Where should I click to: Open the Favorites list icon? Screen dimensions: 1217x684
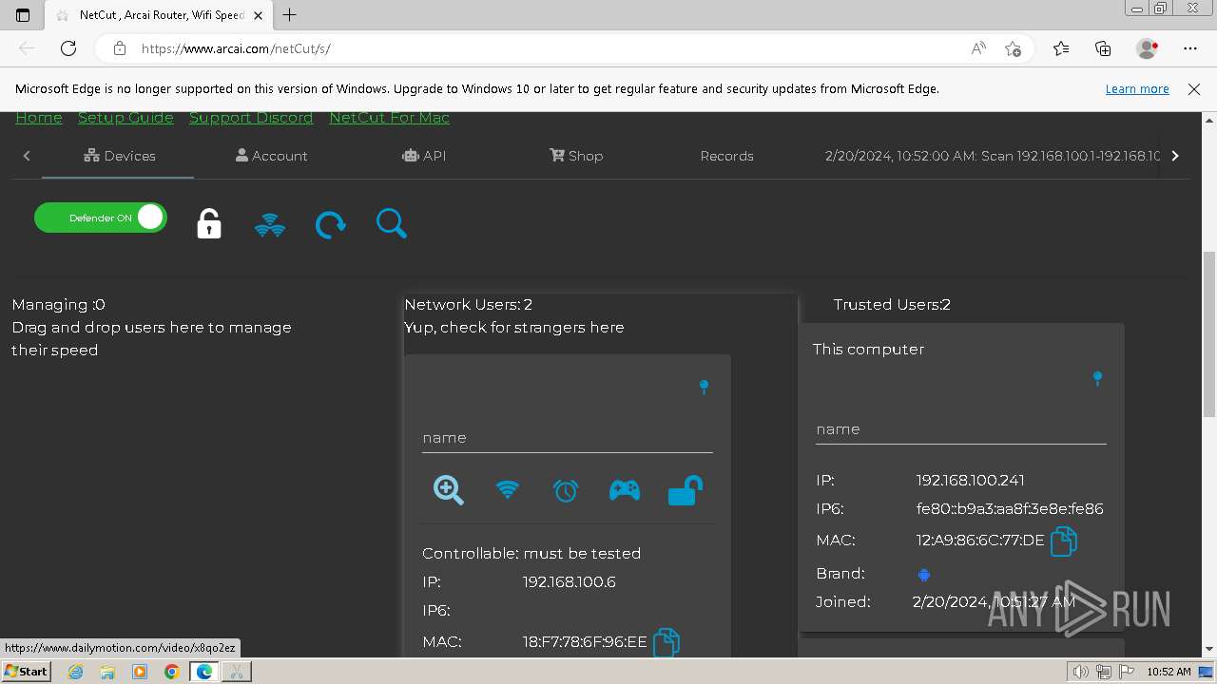(1061, 48)
